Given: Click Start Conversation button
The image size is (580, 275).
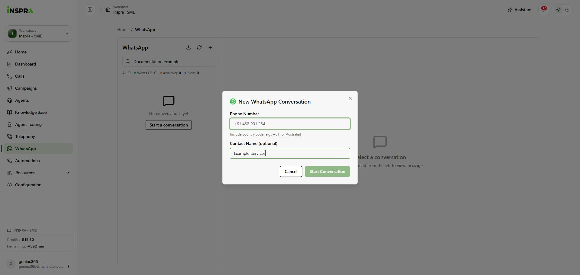Looking at the screenshot, I should [x=327, y=171].
